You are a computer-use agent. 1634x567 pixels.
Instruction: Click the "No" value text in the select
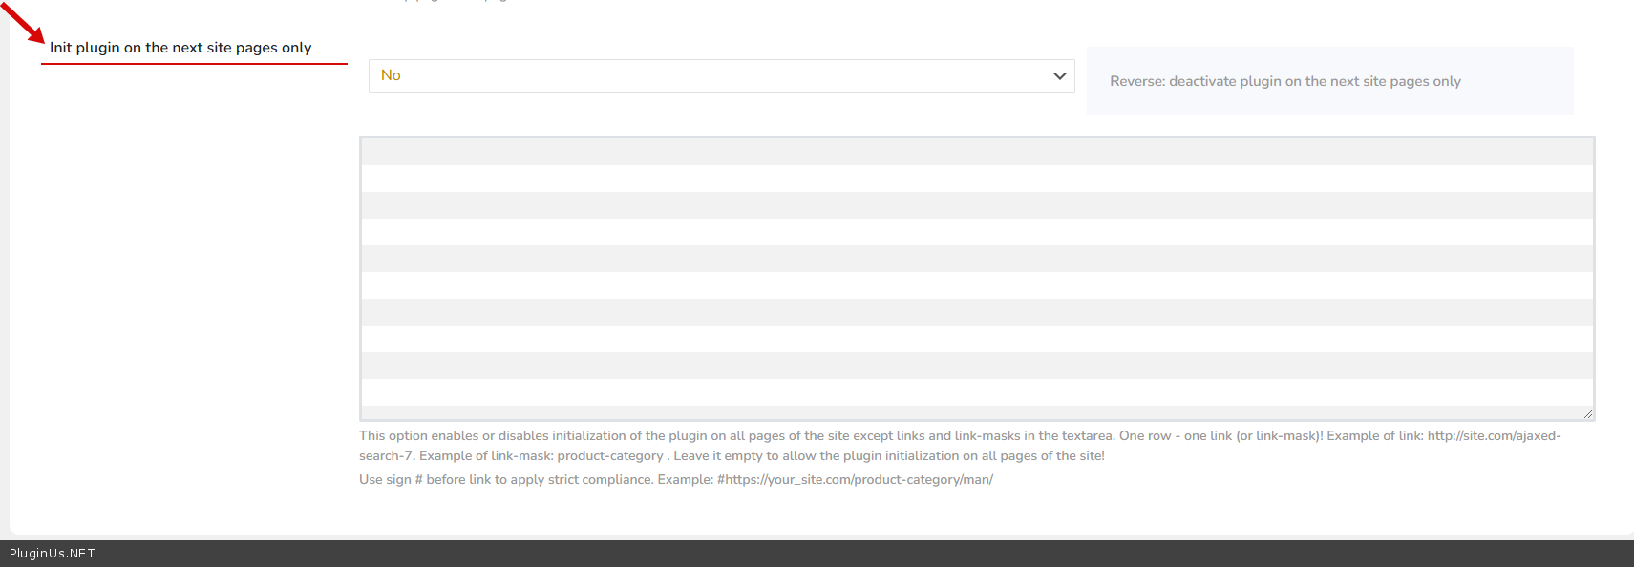pyautogui.click(x=391, y=75)
